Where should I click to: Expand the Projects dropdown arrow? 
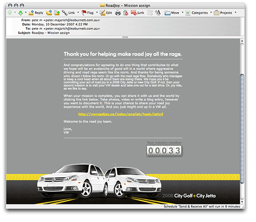tap(236, 12)
